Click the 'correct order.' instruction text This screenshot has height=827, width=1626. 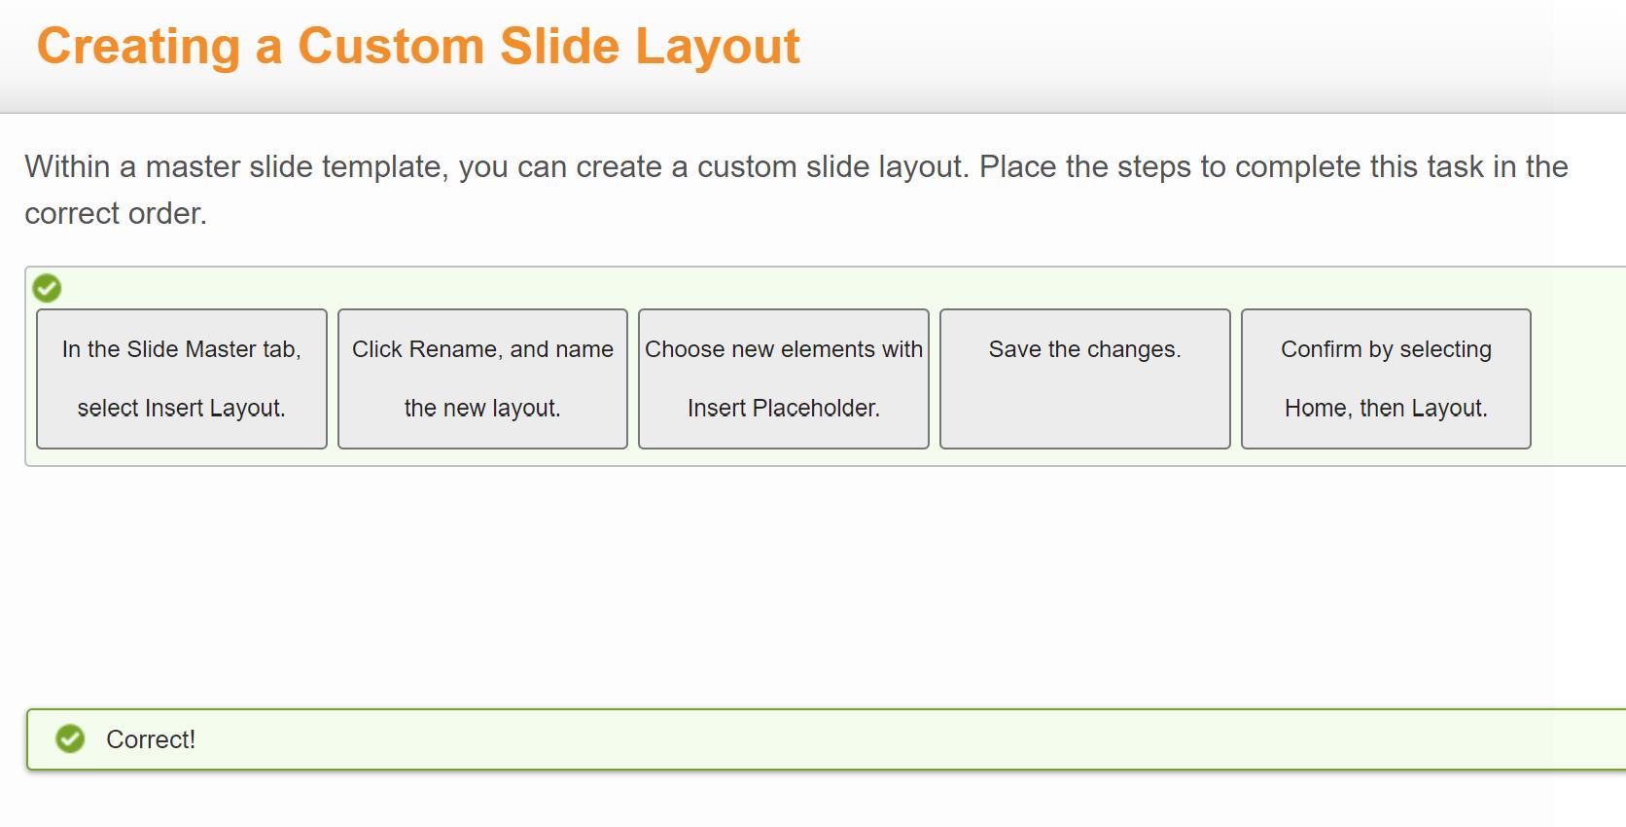coord(116,214)
